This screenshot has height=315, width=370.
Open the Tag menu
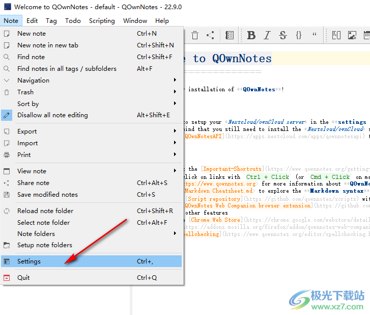pyautogui.click(x=51, y=21)
